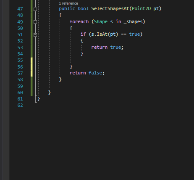The height and width of the screenshot is (180, 194).
Task: Click the _shapes field reference
Action: (x=133, y=22)
